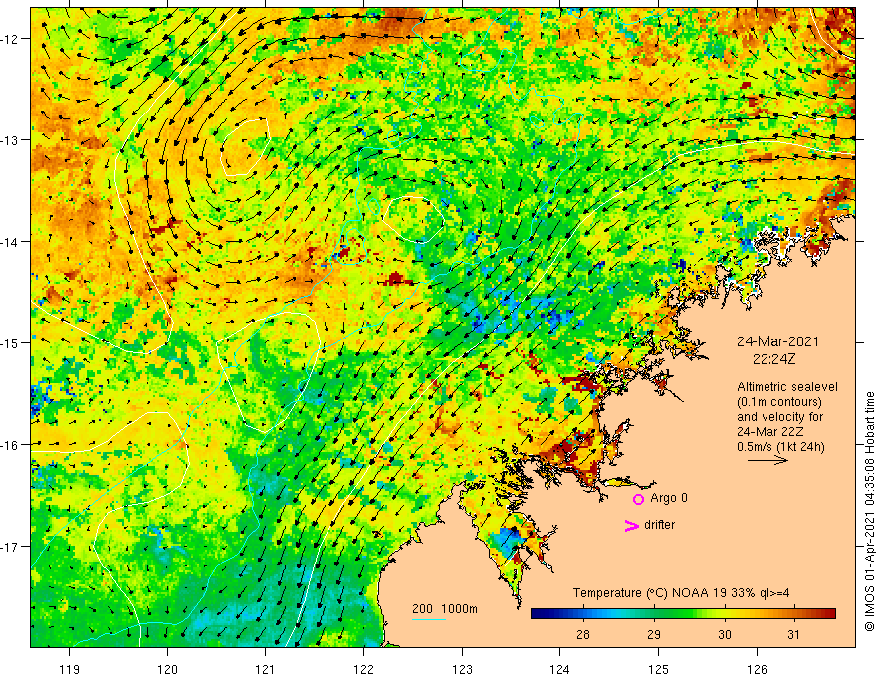Click the latitude axis label '-12'
The width and height of the screenshot is (876, 677).
pyautogui.click(x=10, y=39)
